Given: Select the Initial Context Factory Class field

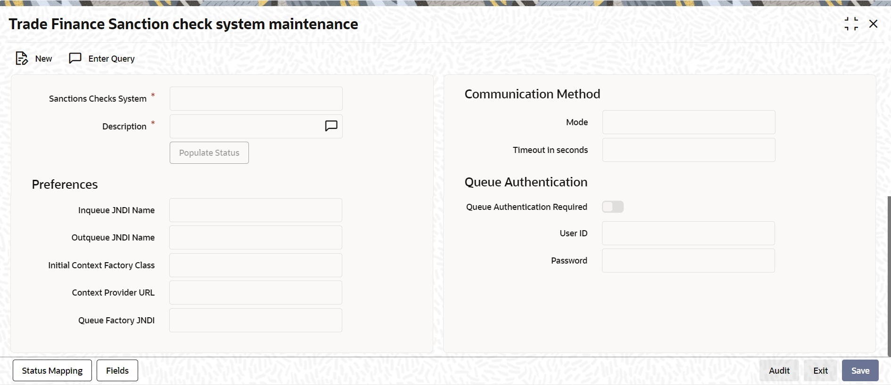Looking at the screenshot, I should [256, 265].
